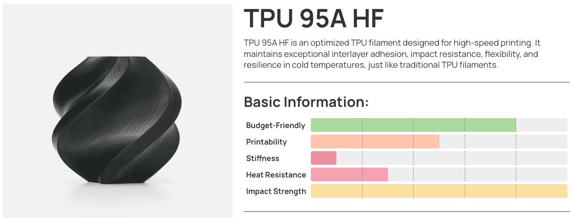Click the Basic Information heading
This screenshot has width=574, height=218.
tap(306, 102)
